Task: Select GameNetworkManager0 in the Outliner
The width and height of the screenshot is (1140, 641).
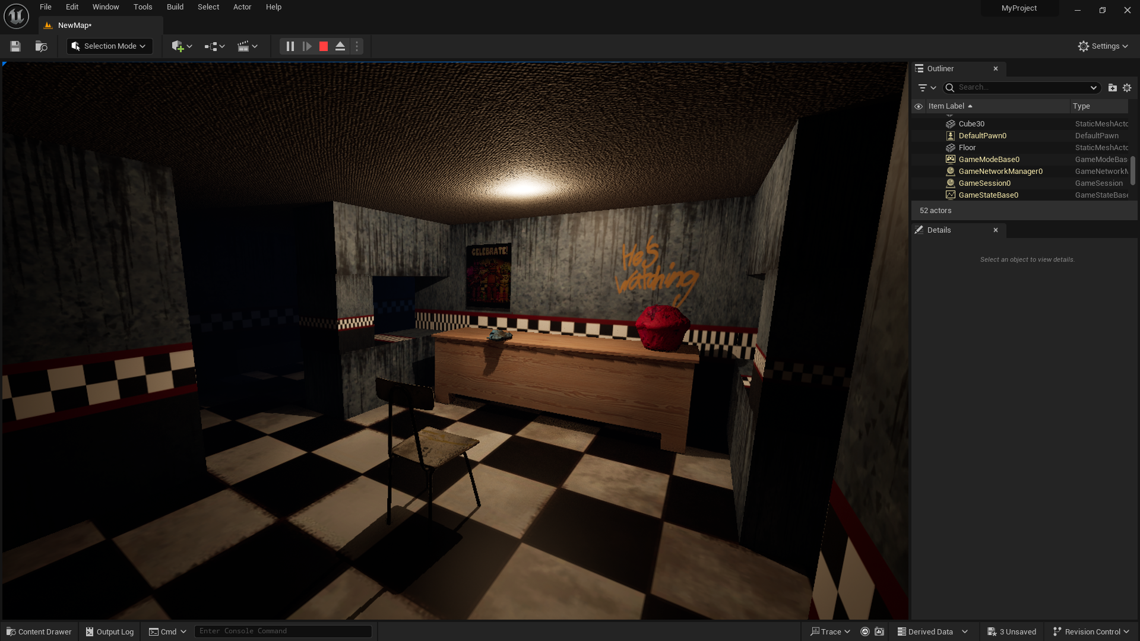Action: [1020, 172]
